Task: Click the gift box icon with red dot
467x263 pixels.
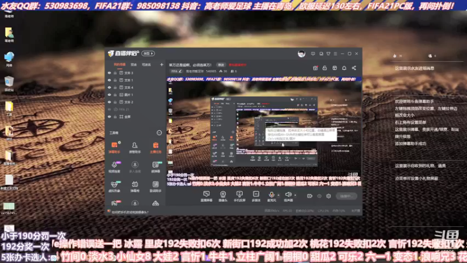Action: click(x=315, y=68)
